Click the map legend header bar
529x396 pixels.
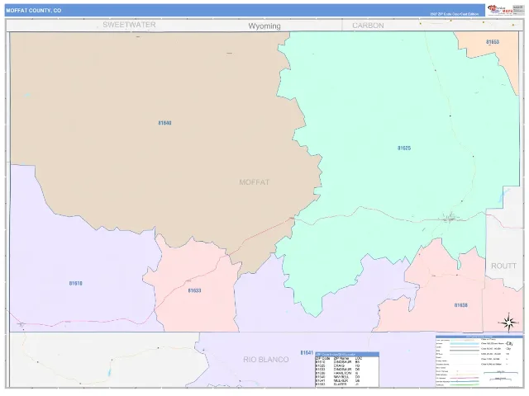[x=479, y=337]
